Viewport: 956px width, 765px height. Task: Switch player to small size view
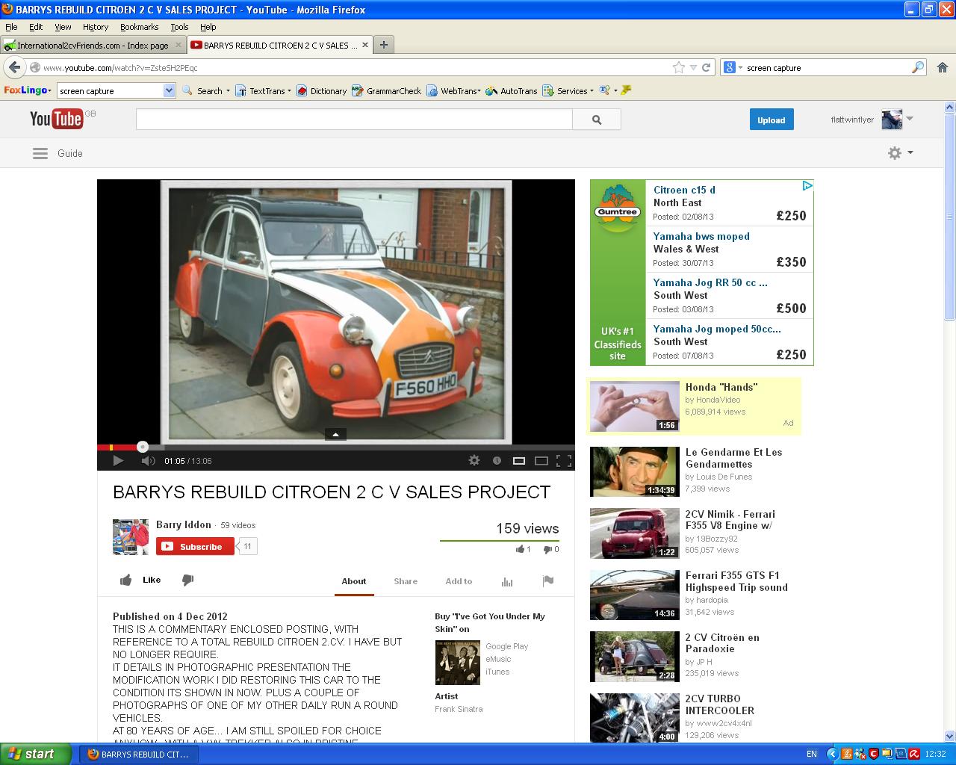(x=519, y=461)
